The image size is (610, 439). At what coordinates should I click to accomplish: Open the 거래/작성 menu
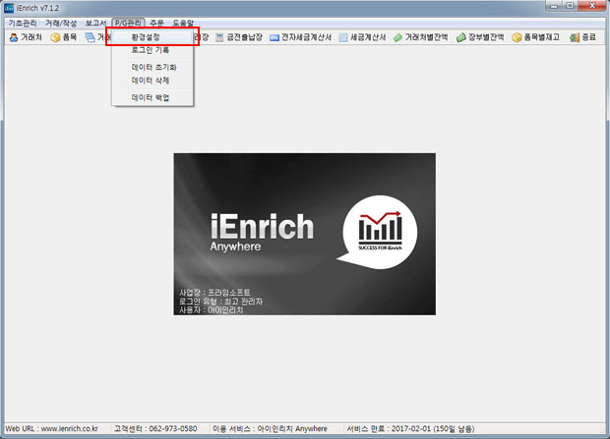(61, 23)
